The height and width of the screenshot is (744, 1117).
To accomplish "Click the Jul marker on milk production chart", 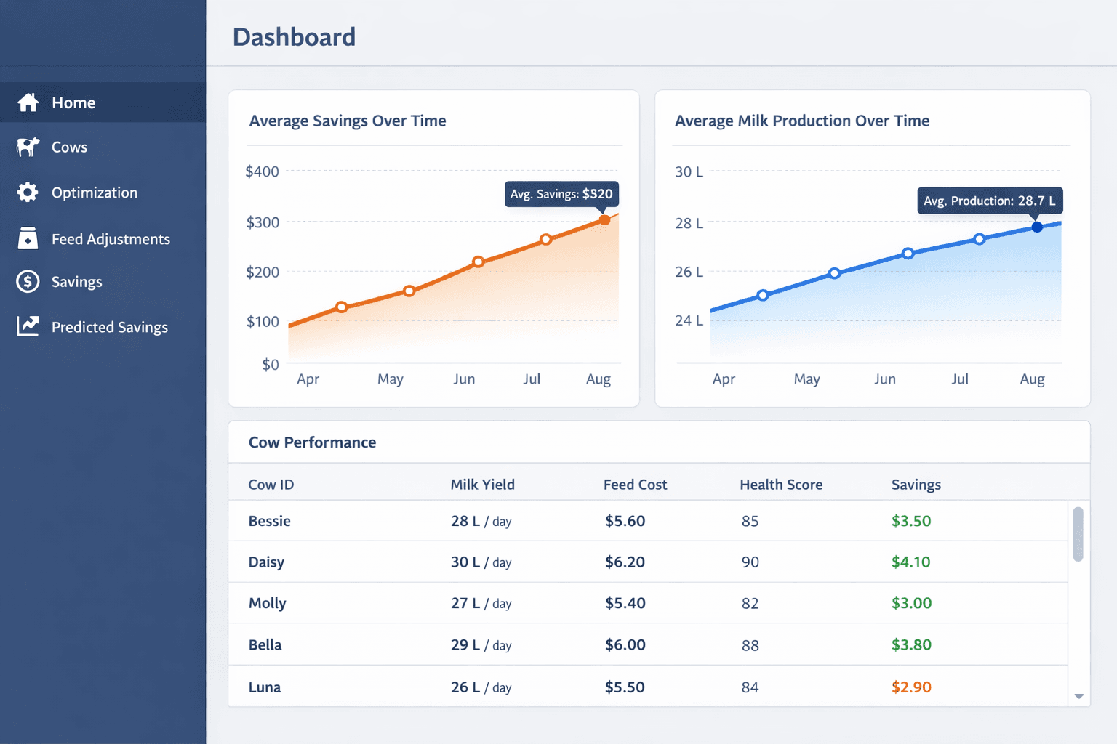I will tap(980, 238).
